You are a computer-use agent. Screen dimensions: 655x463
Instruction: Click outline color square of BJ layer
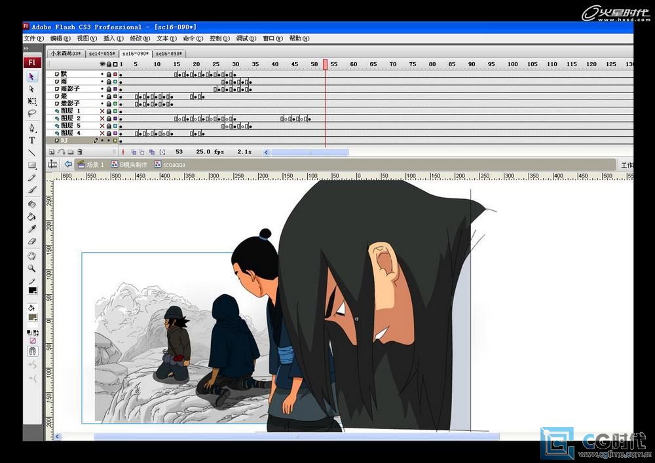pyautogui.click(x=115, y=141)
